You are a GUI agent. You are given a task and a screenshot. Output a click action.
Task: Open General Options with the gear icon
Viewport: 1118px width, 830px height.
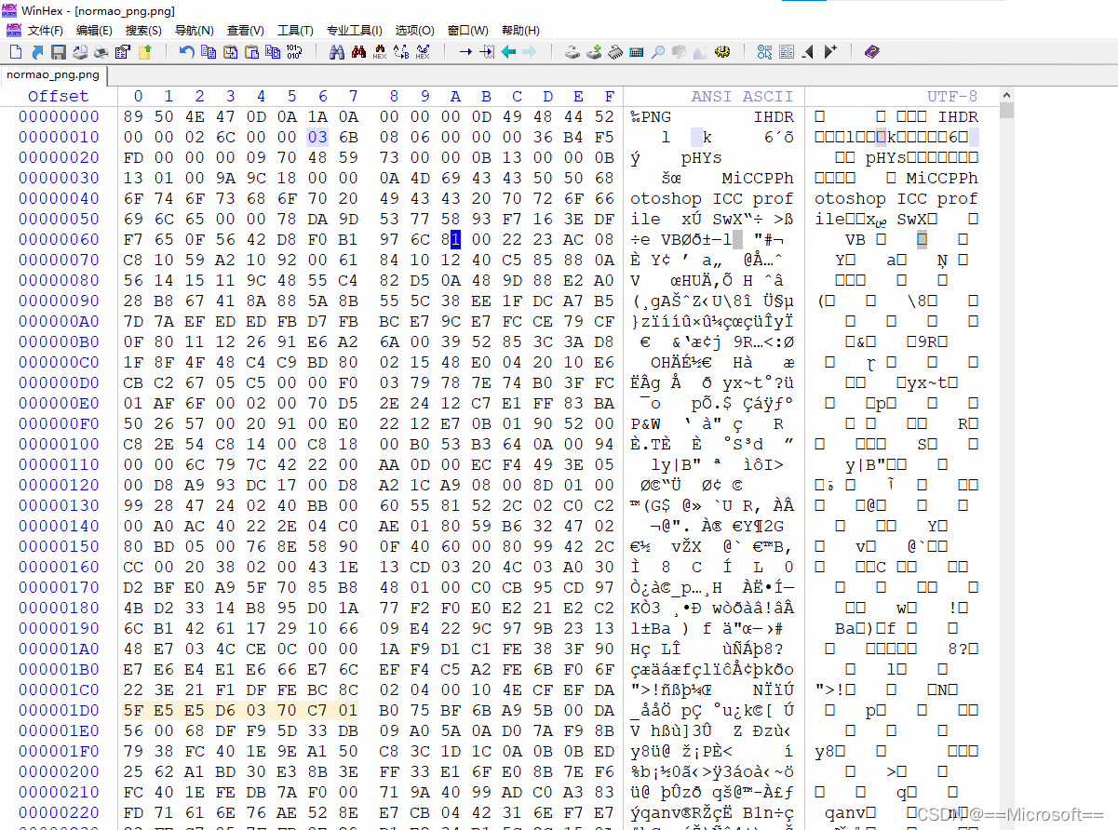click(x=722, y=52)
